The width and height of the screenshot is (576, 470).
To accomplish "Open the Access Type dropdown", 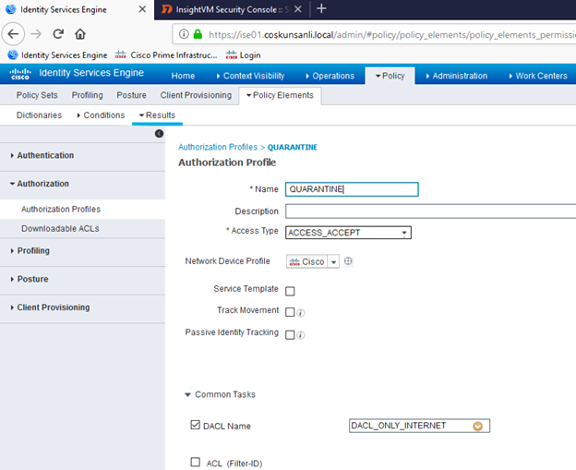I will 348,233.
